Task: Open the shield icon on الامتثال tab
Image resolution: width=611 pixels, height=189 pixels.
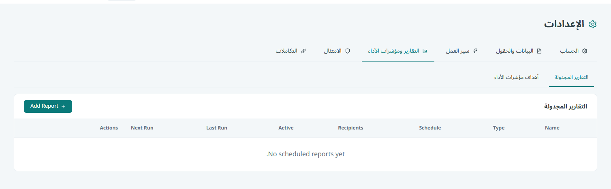Action: (x=347, y=51)
